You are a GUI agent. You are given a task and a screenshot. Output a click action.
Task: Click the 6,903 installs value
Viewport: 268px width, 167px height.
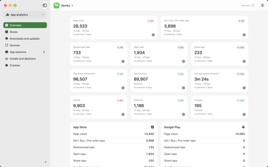tap(79, 106)
